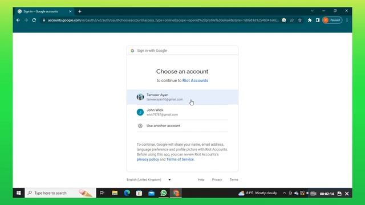Click Tanveer Ayan's profile picture
365x205 pixels.
(x=140, y=97)
